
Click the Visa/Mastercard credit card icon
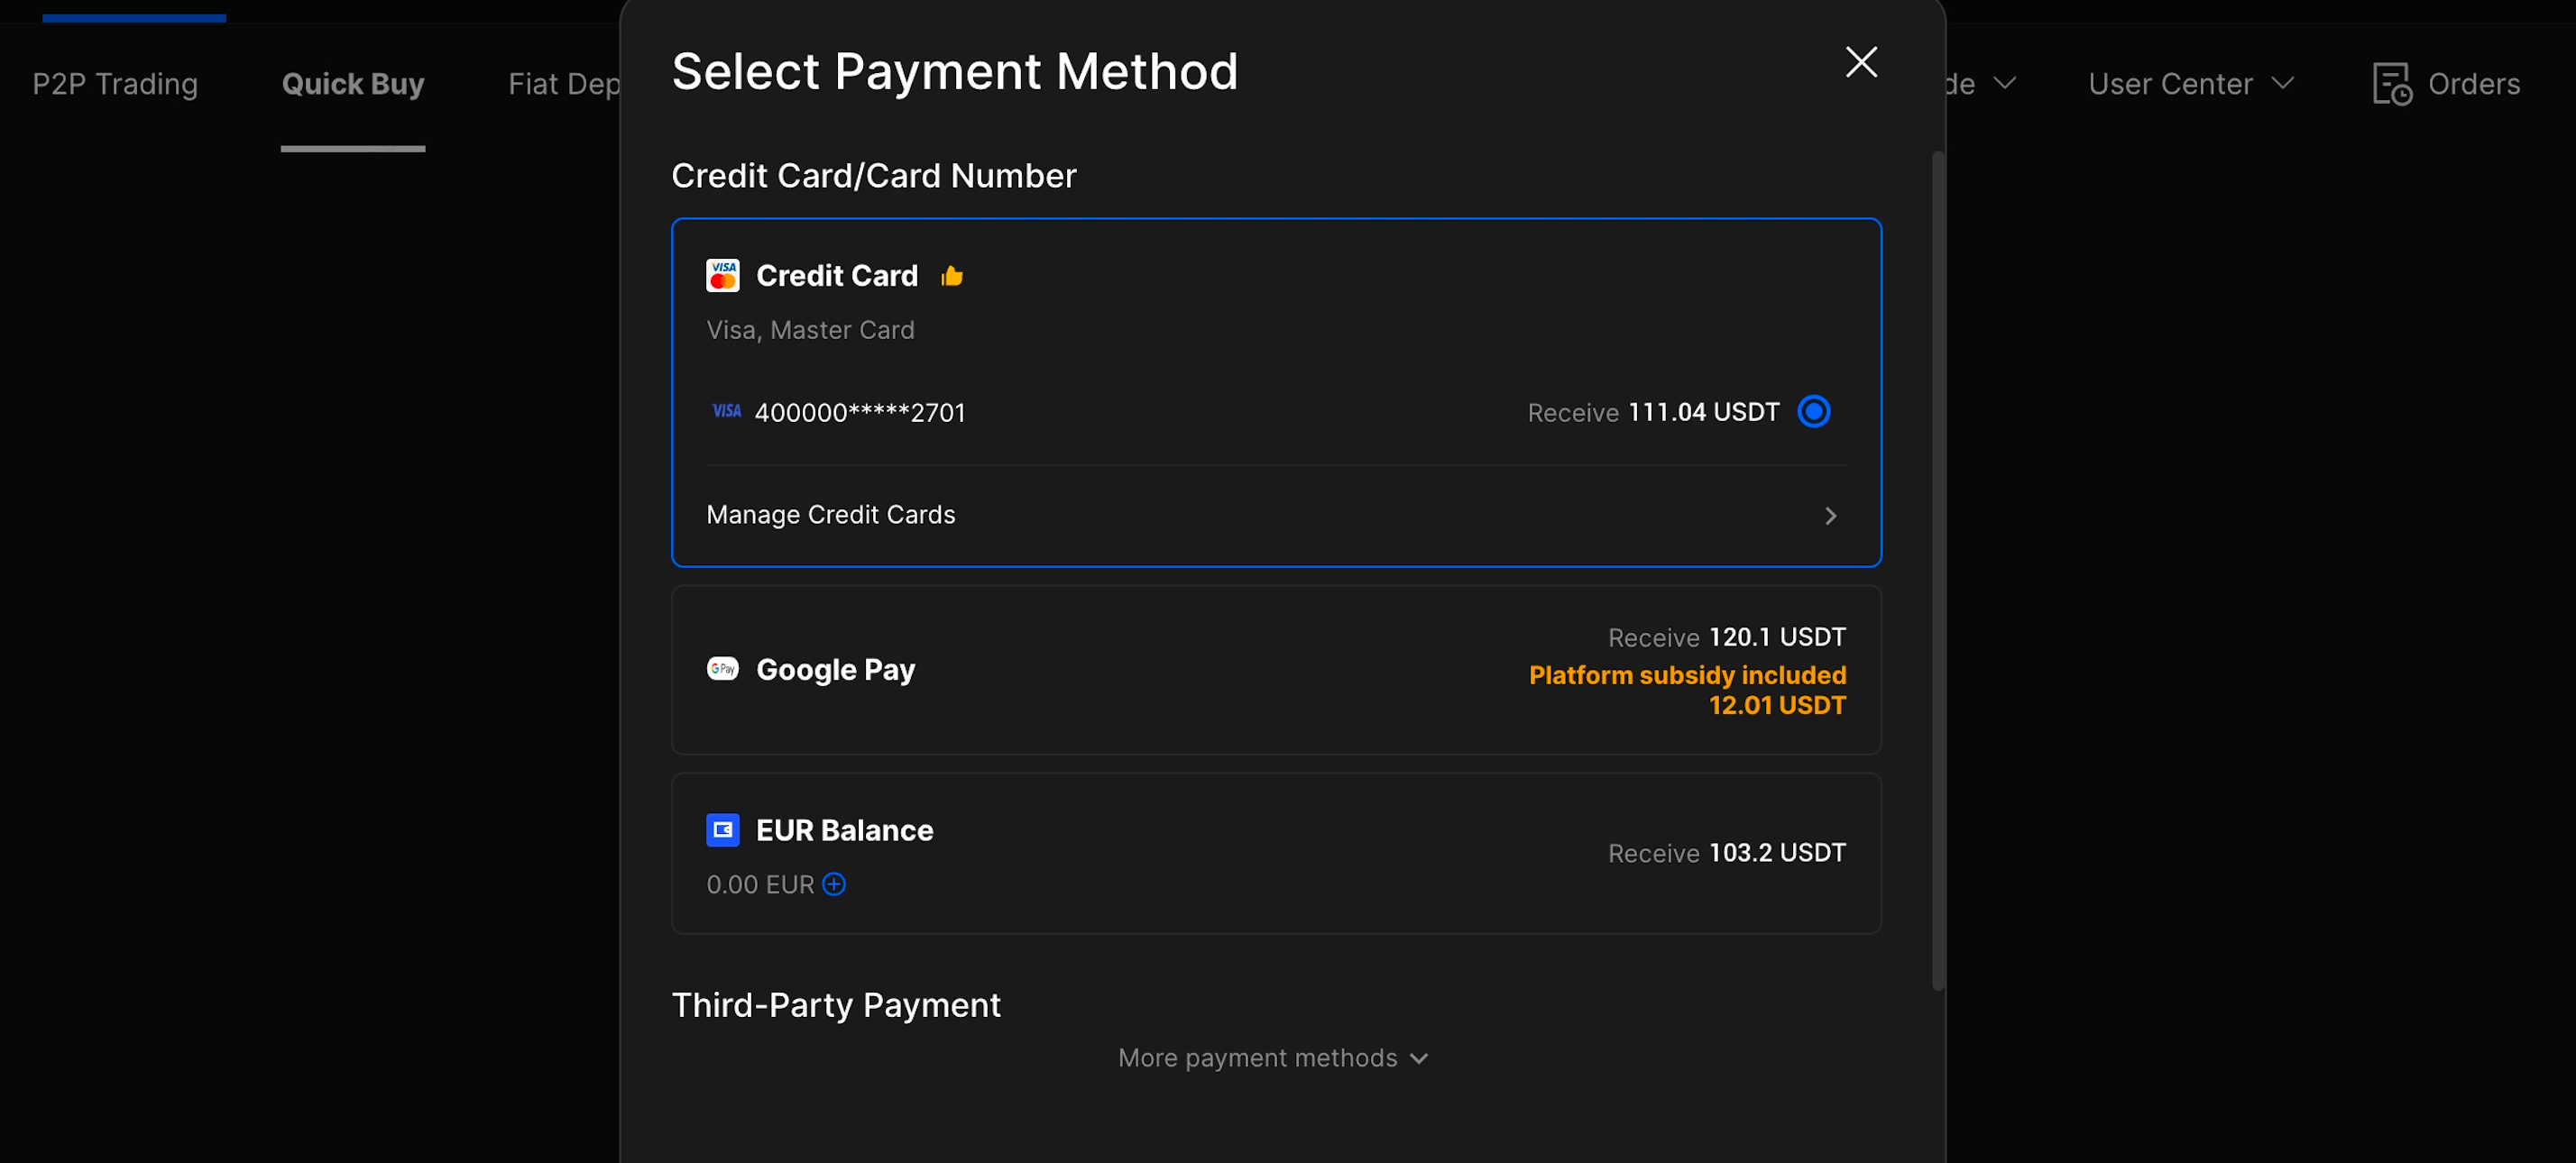coord(722,276)
